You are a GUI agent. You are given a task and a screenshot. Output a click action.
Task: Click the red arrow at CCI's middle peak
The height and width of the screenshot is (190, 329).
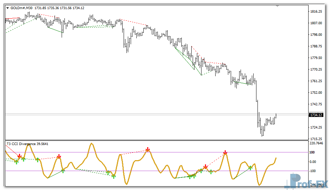pos(148,150)
